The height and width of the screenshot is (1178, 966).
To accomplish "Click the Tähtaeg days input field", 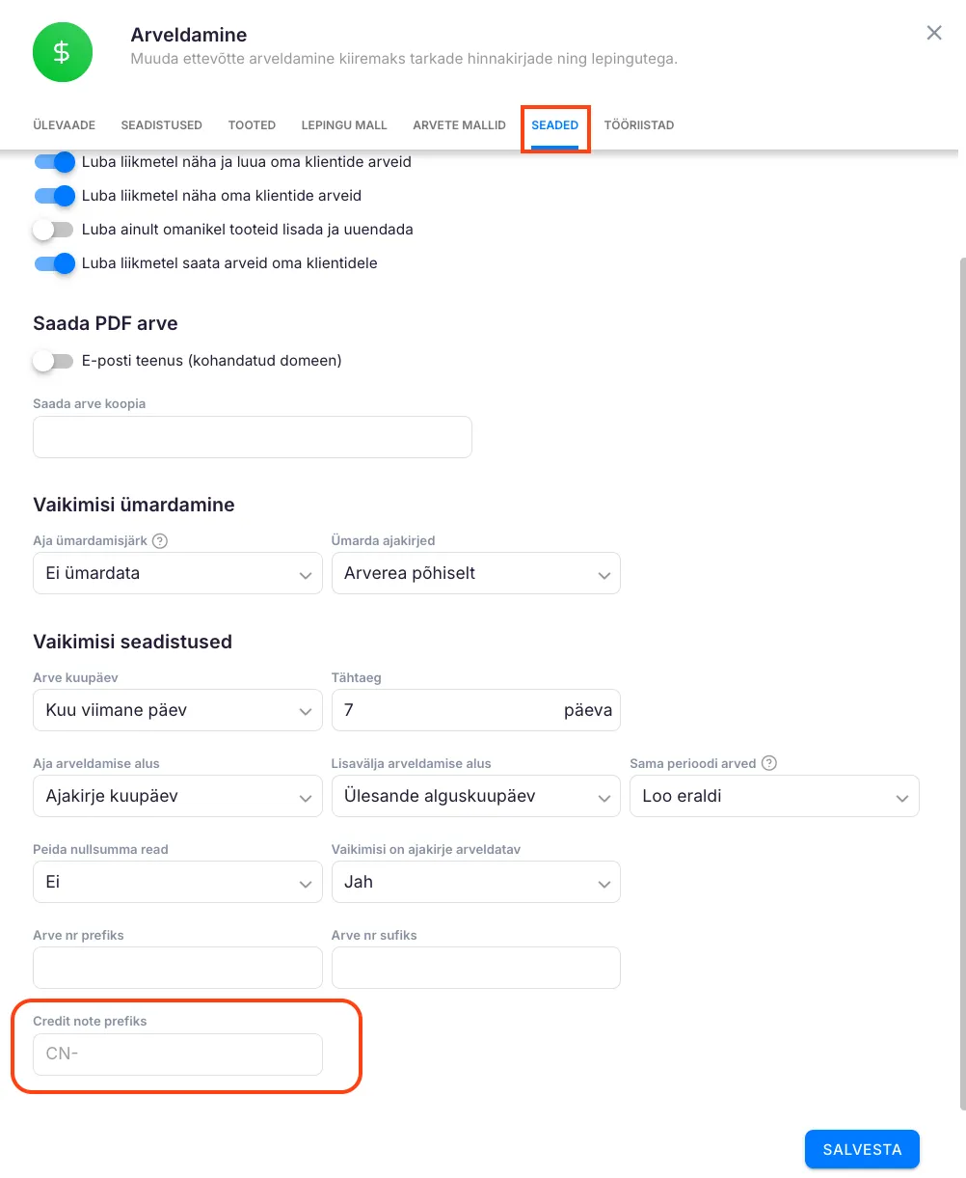I will pyautogui.click(x=443, y=710).
